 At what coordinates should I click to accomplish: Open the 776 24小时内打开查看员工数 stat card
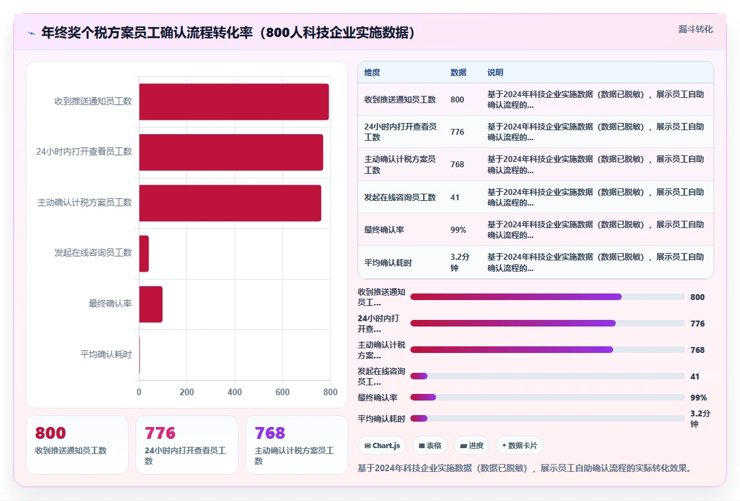(x=187, y=445)
